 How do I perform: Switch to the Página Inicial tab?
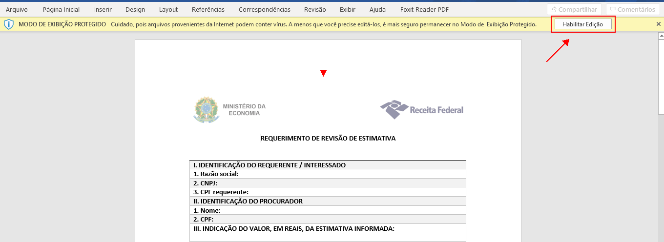(61, 9)
